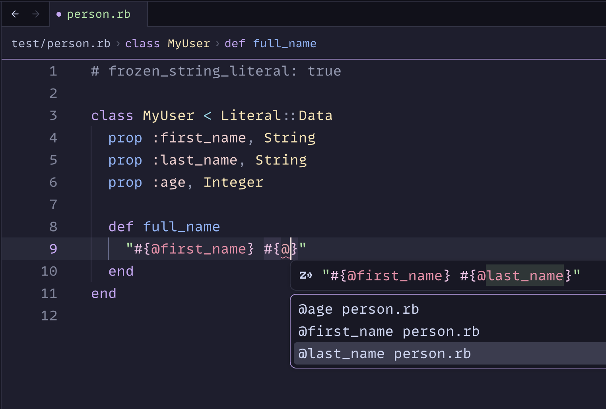Click the unsaved dot on person.rb tab
The image size is (606, 409).
[59, 14]
